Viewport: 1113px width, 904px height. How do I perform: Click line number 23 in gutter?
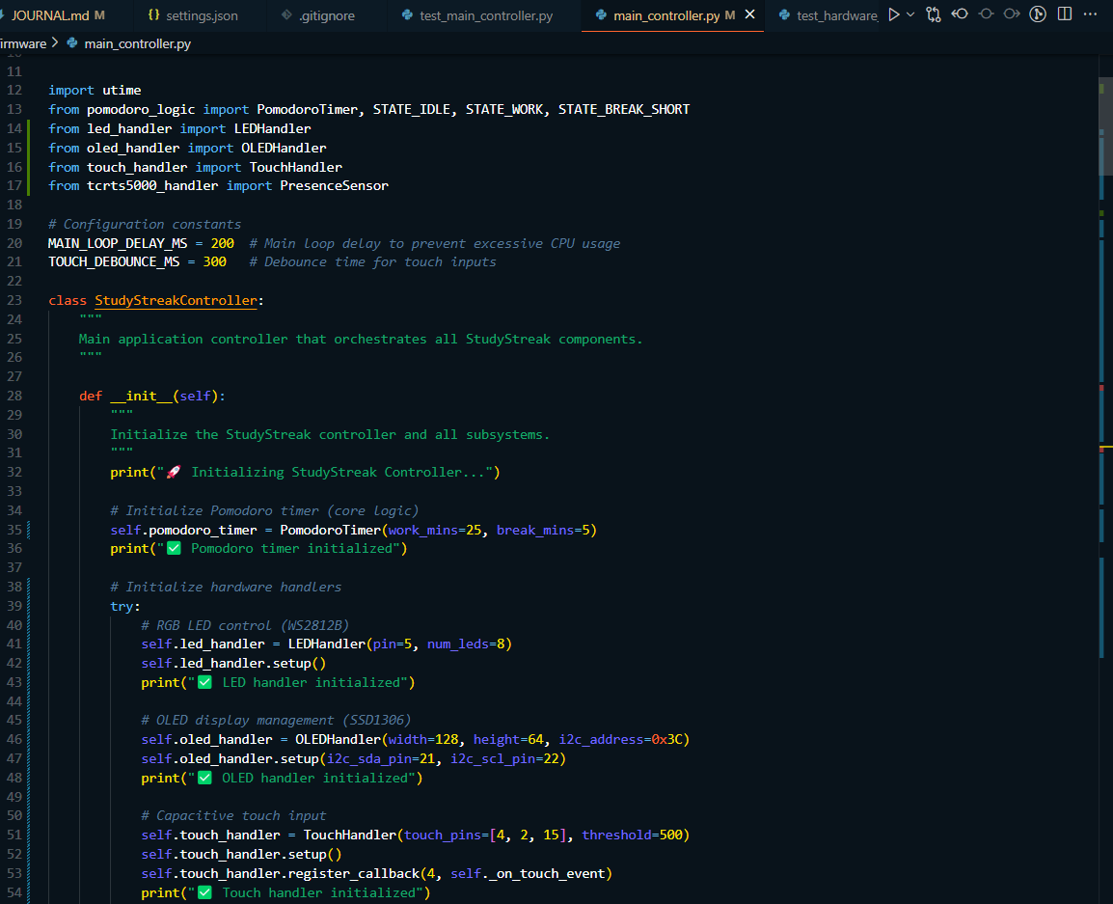point(14,300)
